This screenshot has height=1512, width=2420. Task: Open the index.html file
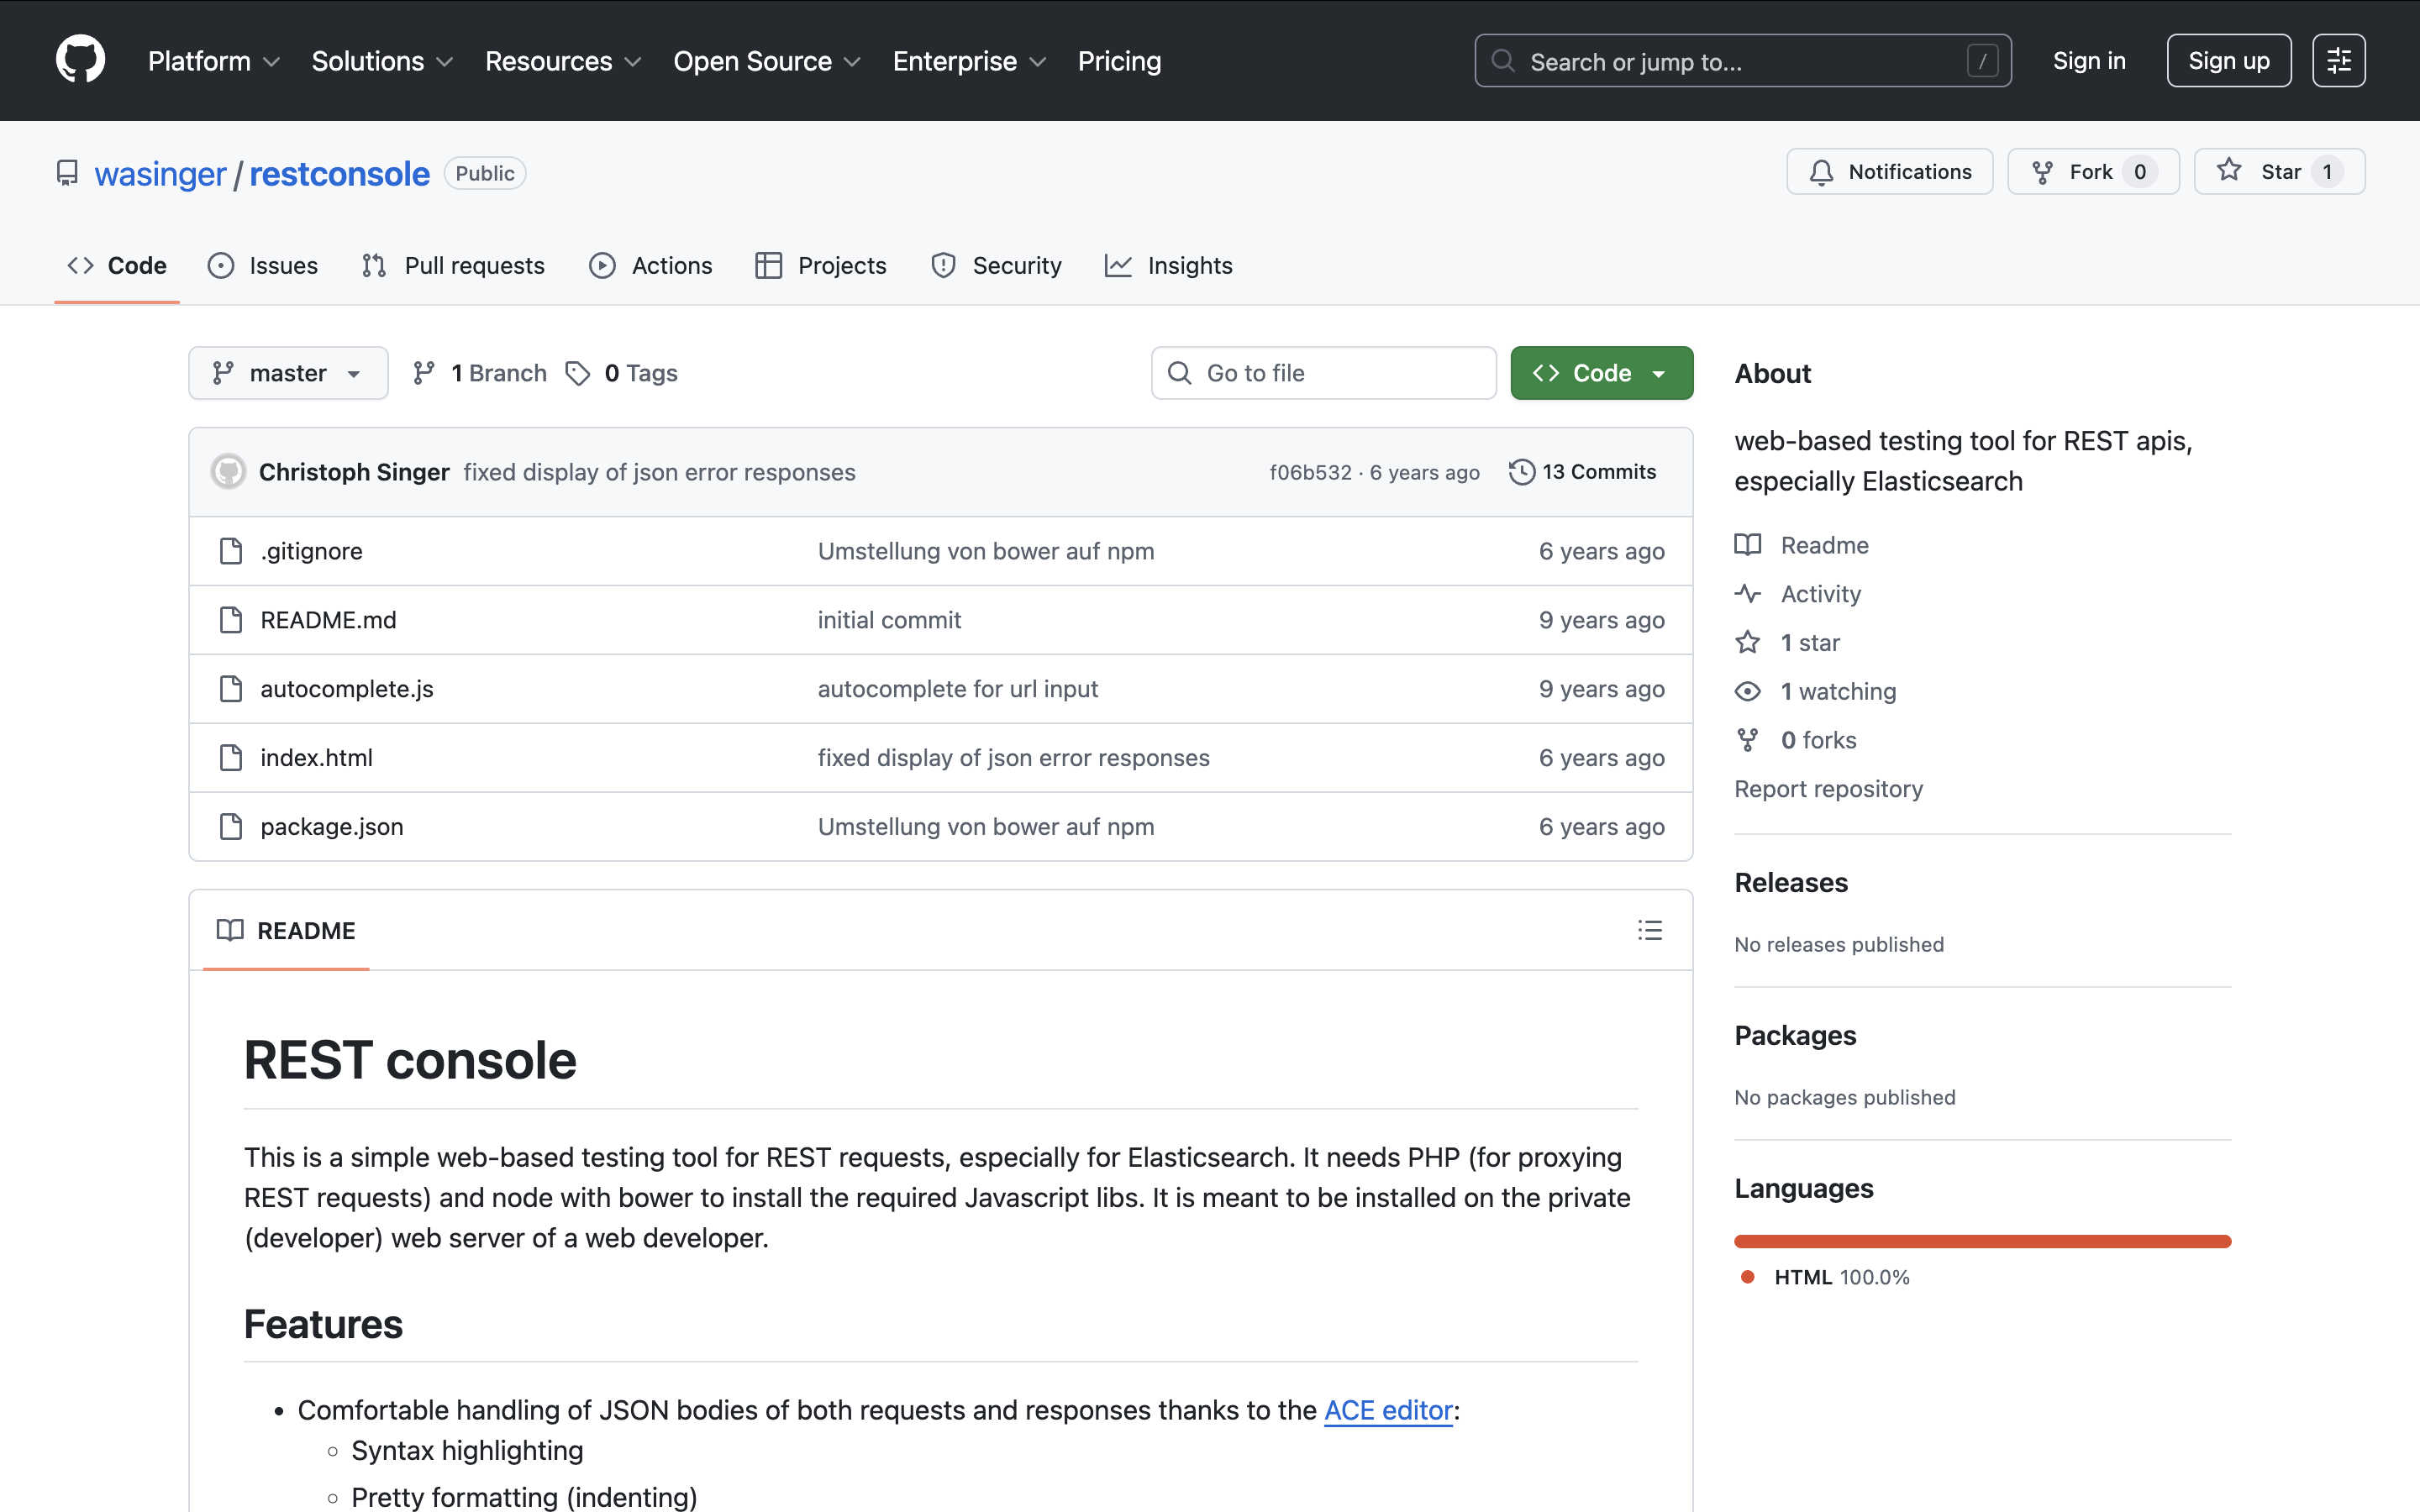coord(316,758)
